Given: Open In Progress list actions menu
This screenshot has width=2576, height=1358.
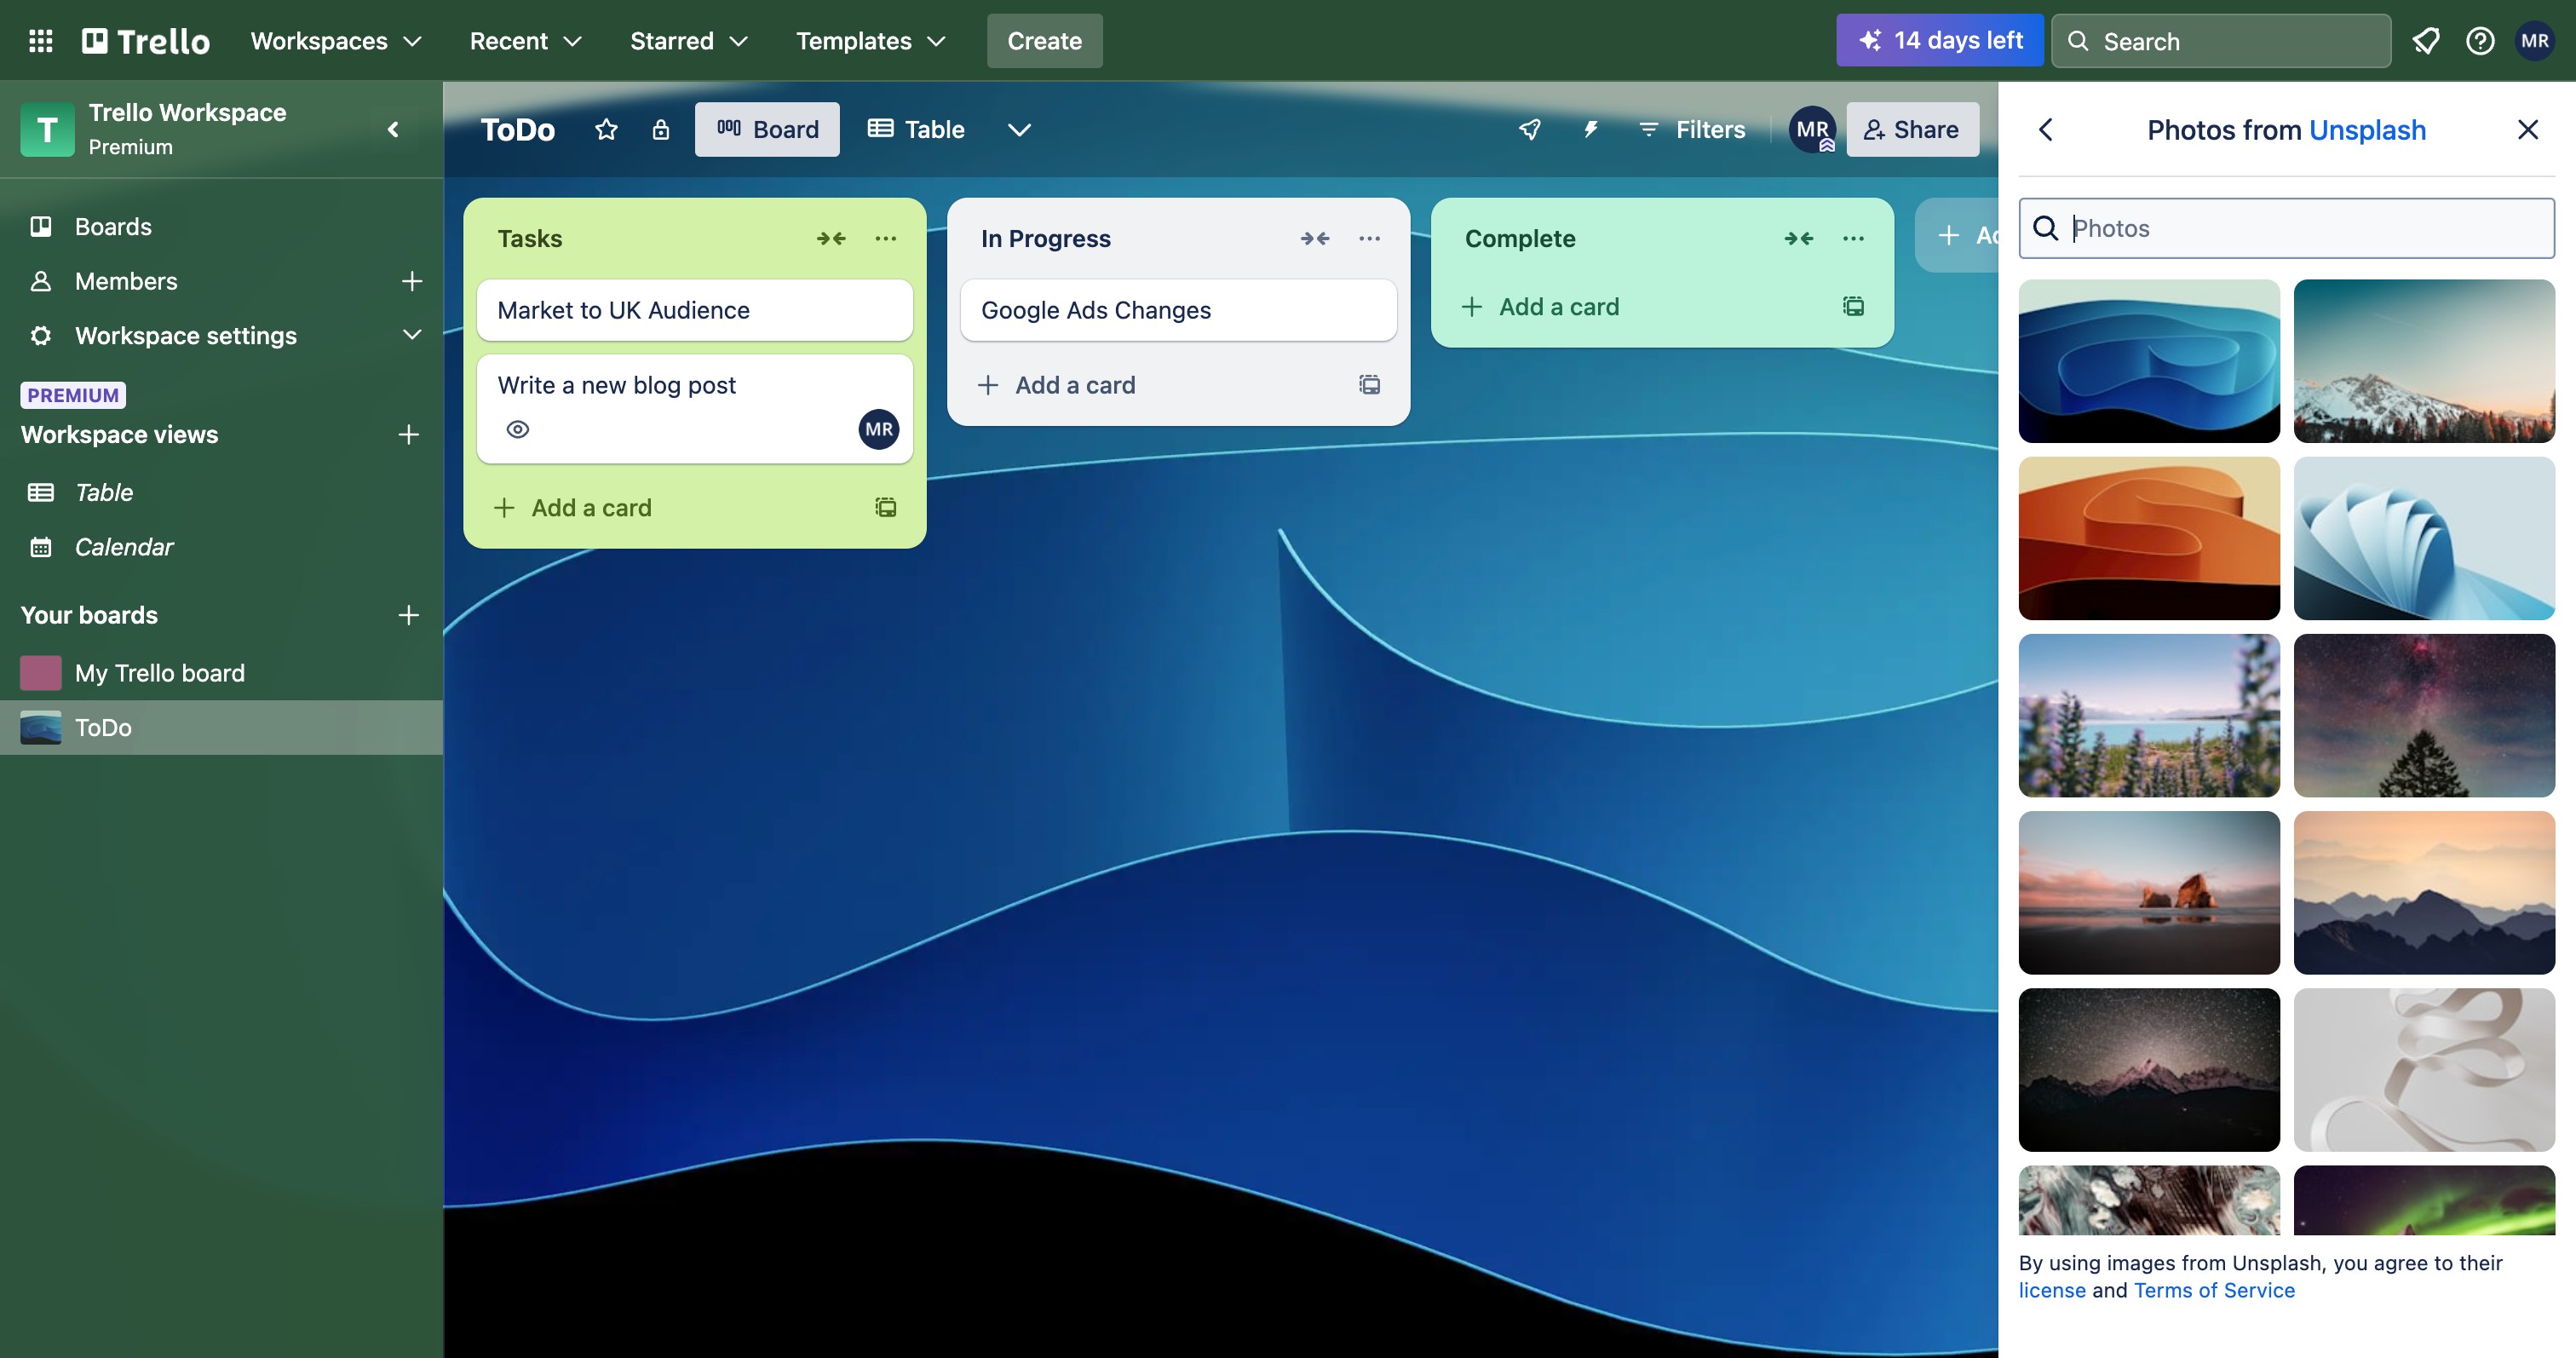Looking at the screenshot, I should pyautogui.click(x=1369, y=238).
